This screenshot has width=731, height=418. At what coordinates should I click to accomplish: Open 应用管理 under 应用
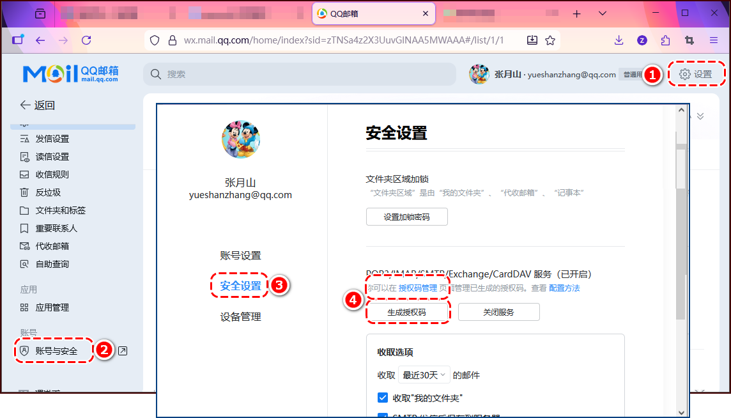[52, 307]
